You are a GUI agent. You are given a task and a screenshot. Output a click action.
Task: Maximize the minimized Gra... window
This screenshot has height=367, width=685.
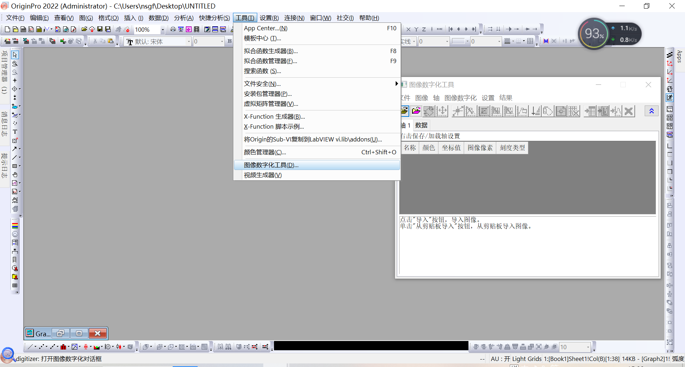(x=79, y=333)
